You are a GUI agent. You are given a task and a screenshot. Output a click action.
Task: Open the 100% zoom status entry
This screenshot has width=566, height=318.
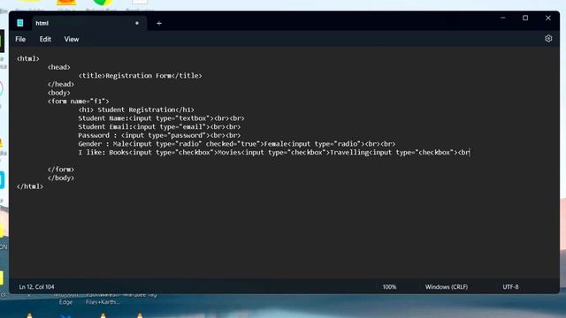click(x=389, y=287)
